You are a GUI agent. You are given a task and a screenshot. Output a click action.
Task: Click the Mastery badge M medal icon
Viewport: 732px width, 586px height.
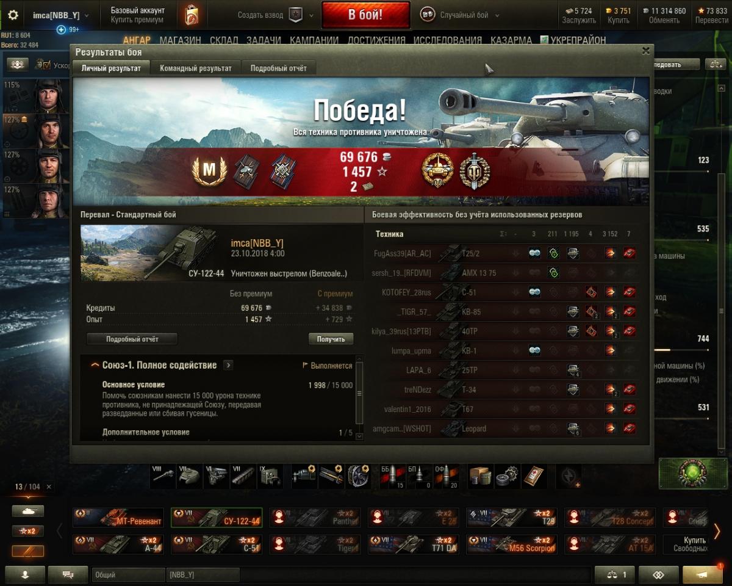pos(209,171)
